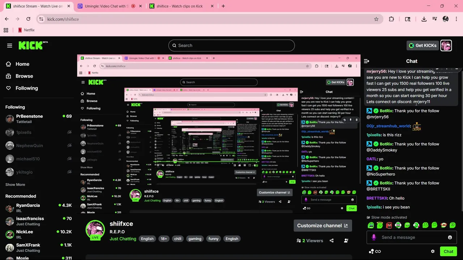Open chat settings gear
463x260 pixels.
pyautogui.click(x=433, y=251)
